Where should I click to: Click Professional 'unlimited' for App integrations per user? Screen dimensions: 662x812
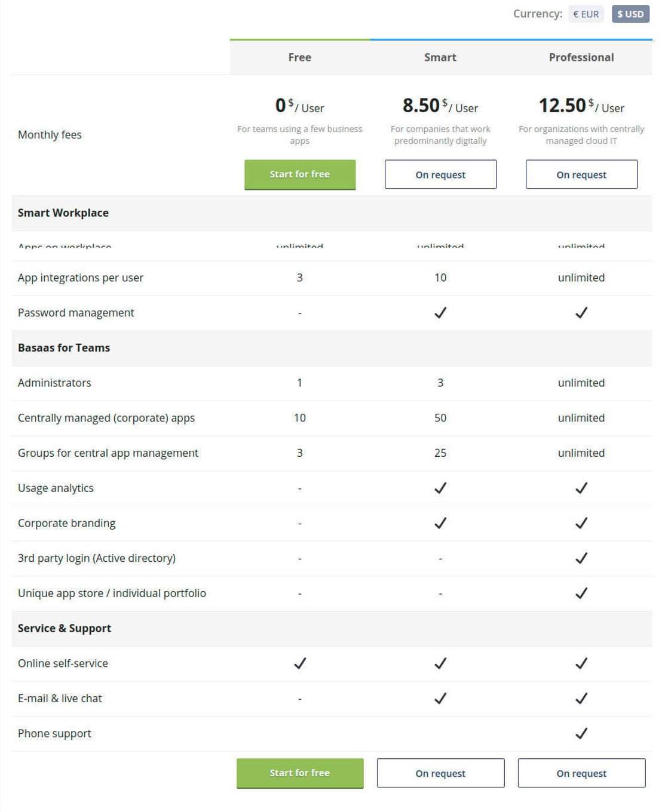point(581,278)
